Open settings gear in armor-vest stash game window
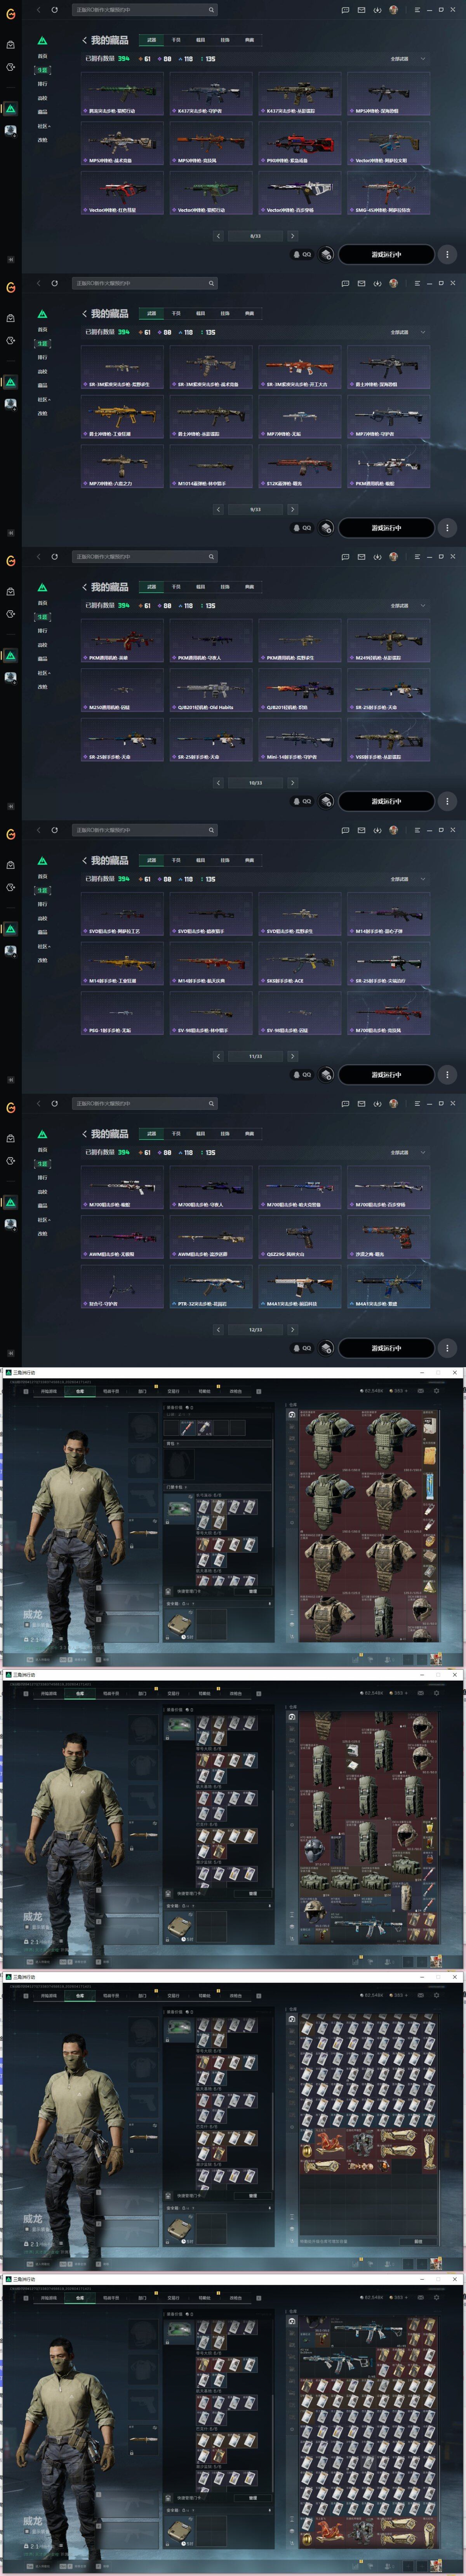466x2576 pixels. click(436, 1391)
